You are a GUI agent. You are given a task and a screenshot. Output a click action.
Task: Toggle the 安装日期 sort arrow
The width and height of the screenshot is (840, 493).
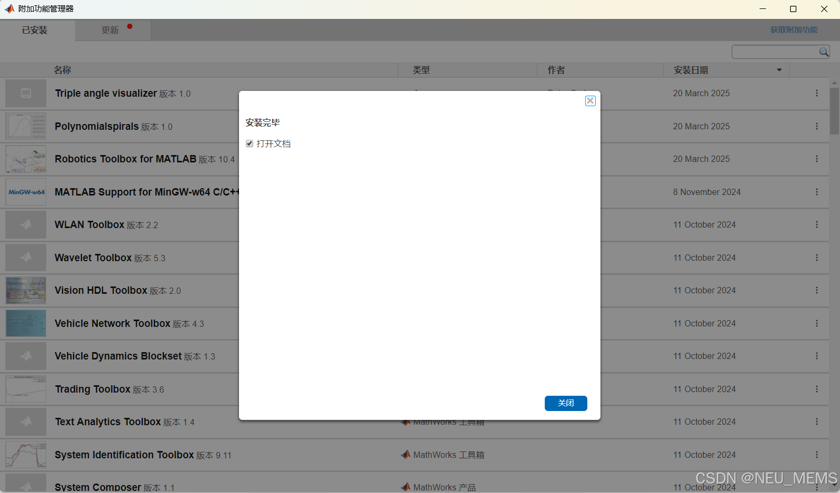point(779,70)
